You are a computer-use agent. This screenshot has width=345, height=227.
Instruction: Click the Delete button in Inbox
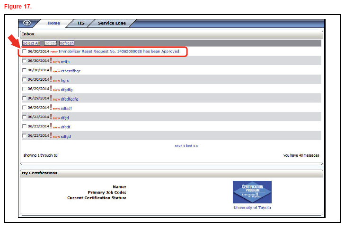coord(50,43)
